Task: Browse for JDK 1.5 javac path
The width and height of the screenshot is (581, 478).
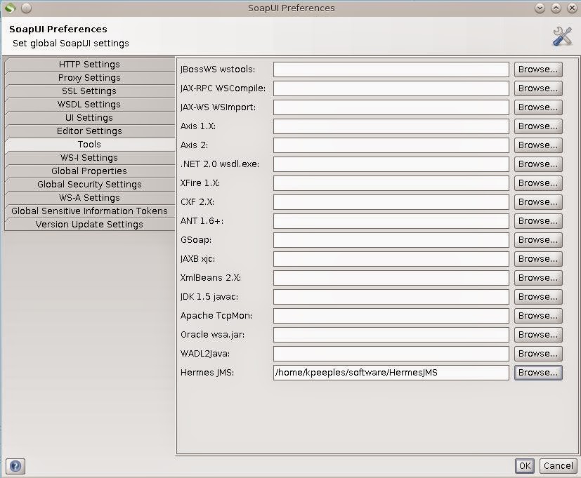Action: tap(538, 297)
